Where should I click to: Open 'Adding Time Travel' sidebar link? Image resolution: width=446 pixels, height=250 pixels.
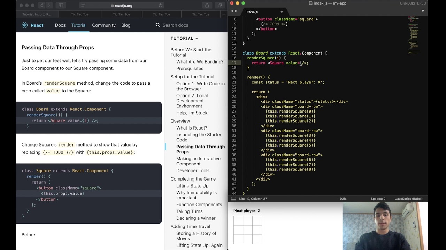tap(190, 226)
